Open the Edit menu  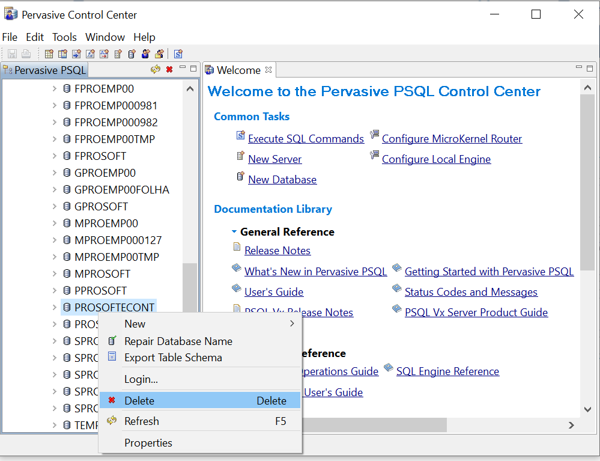(35, 37)
